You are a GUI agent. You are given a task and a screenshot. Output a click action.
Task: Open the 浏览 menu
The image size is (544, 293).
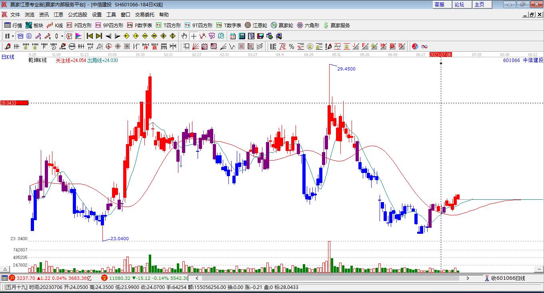click(x=30, y=15)
